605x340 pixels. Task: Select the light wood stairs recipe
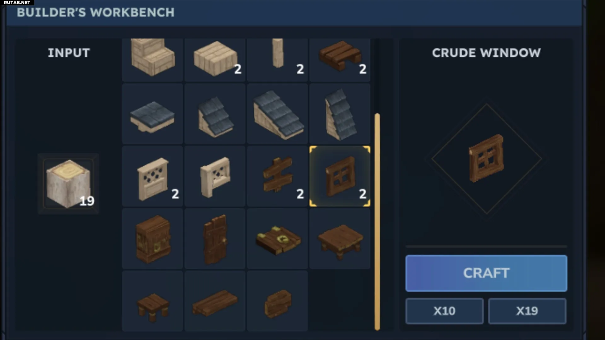click(x=153, y=60)
